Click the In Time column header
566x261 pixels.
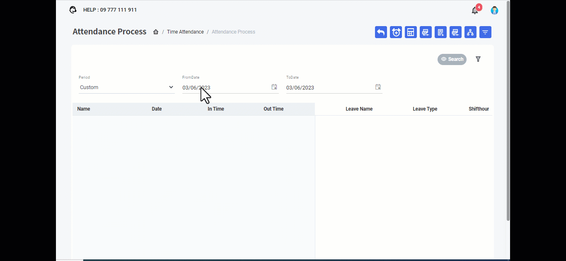(216, 109)
